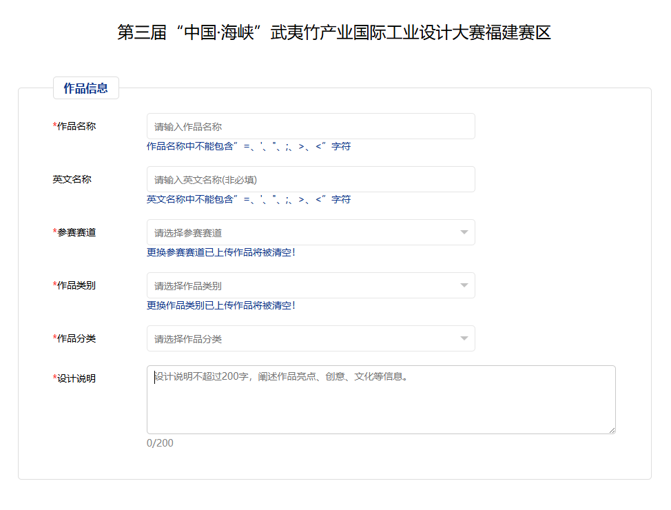Click the 作品名称 input field
Viewport: 671px width, 510px height.
[x=310, y=126]
